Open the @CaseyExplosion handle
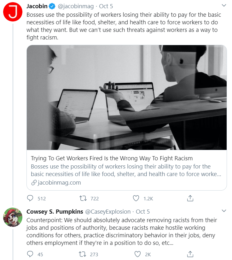Image resolution: width=232 pixels, height=260 pixels. click(108, 212)
